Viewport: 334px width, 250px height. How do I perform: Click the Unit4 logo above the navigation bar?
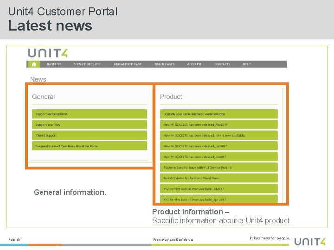(x=48, y=53)
